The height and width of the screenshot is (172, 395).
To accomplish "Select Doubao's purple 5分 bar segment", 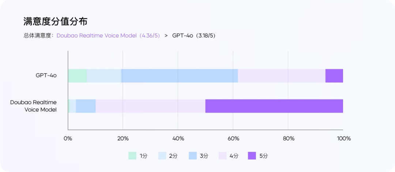I will click(274, 106).
